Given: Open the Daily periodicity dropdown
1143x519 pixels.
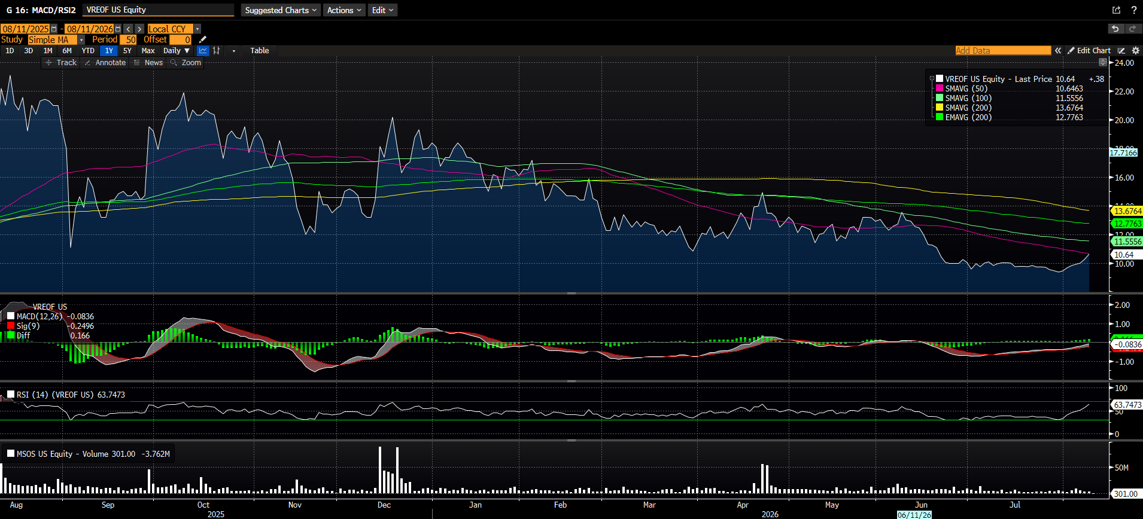Looking at the screenshot, I should pyautogui.click(x=177, y=51).
